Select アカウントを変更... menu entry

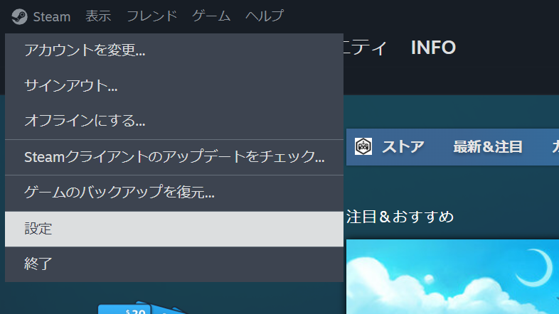(x=174, y=50)
